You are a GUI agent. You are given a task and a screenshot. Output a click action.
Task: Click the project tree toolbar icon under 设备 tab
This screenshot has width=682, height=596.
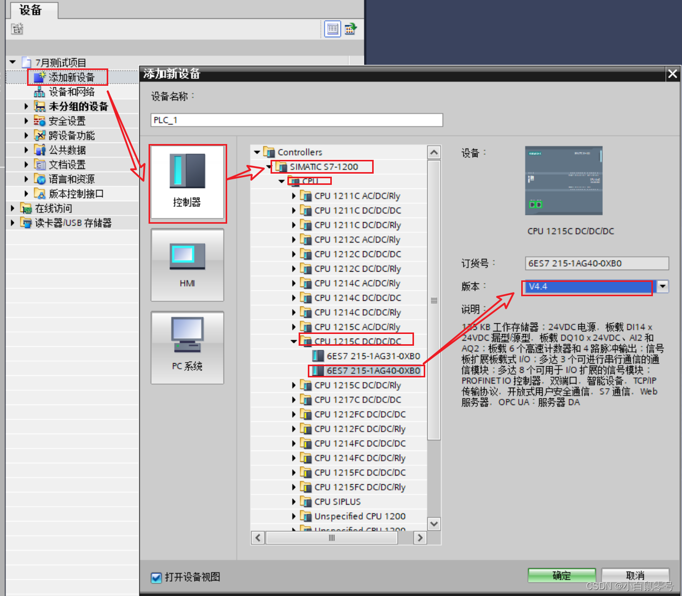click(17, 29)
